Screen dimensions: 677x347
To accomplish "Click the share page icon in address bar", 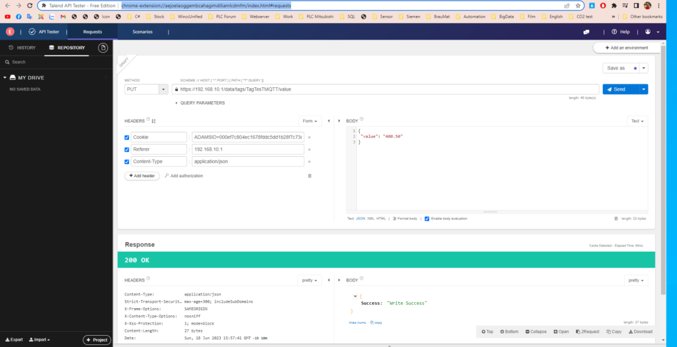I will 567,5.
